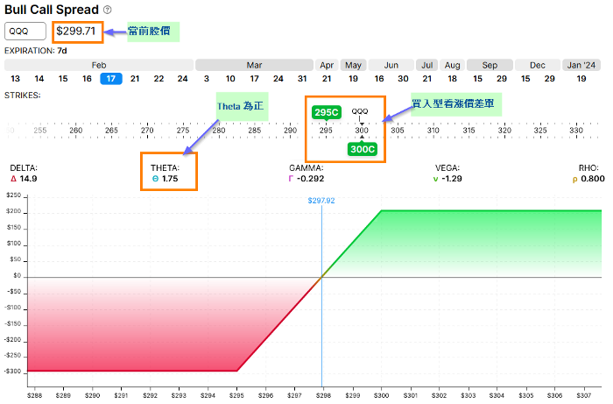
Task: Click the green Vega symbol icon
Action: coord(435,179)
